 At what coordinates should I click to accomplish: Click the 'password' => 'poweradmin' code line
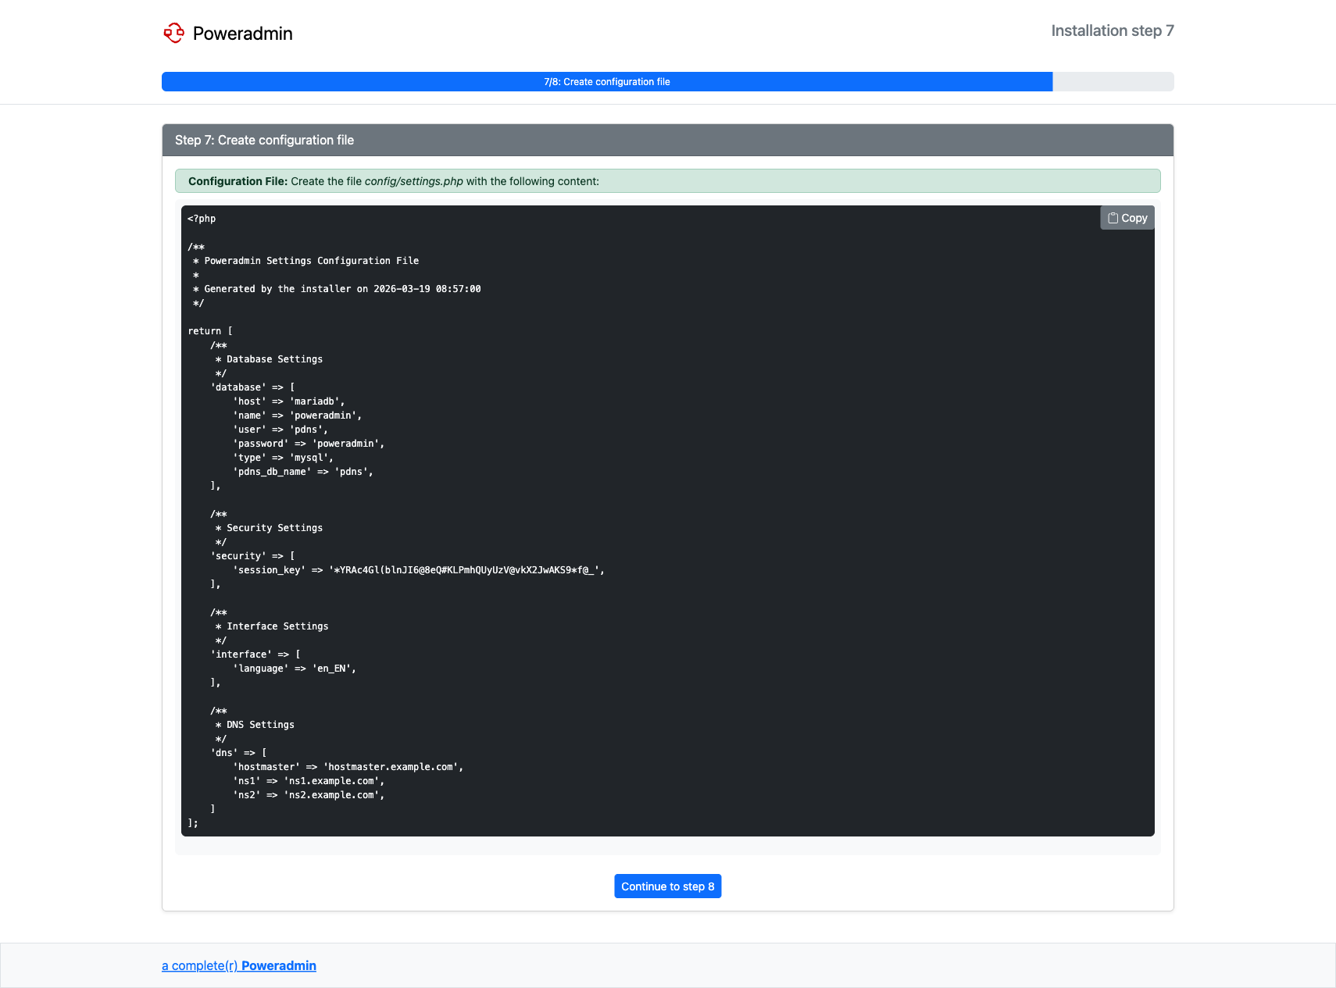point(309,444)
